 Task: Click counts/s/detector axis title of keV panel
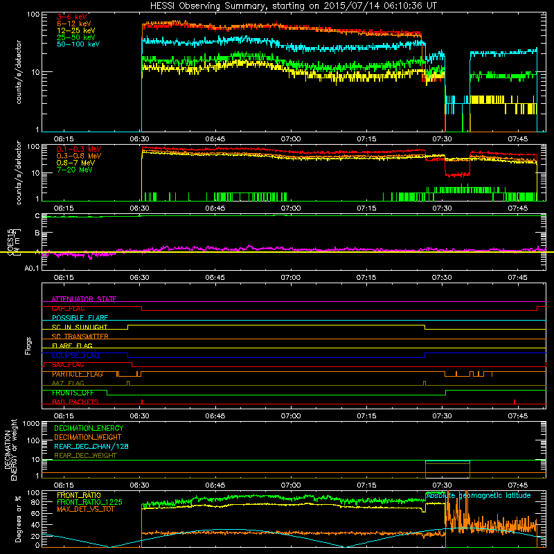tap(19, 72)
